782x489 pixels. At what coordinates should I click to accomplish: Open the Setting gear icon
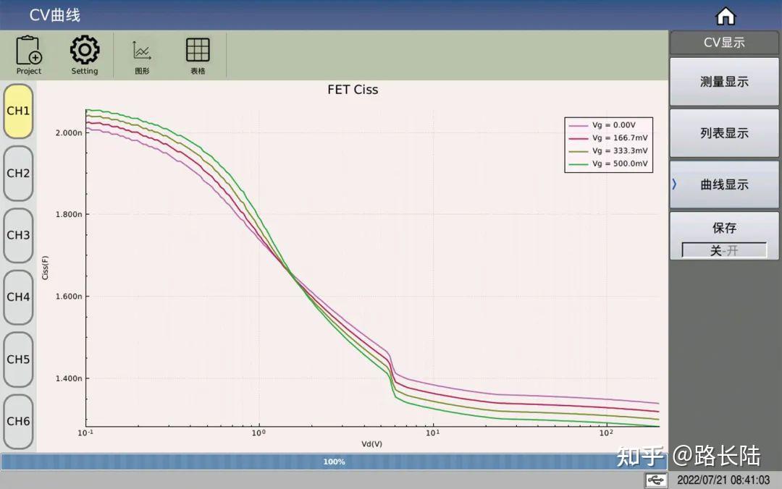point(84,55)
